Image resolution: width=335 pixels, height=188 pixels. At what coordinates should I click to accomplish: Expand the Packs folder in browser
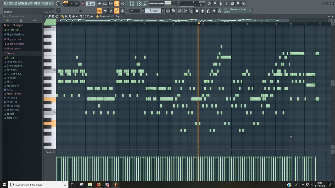tap(10, 90)
